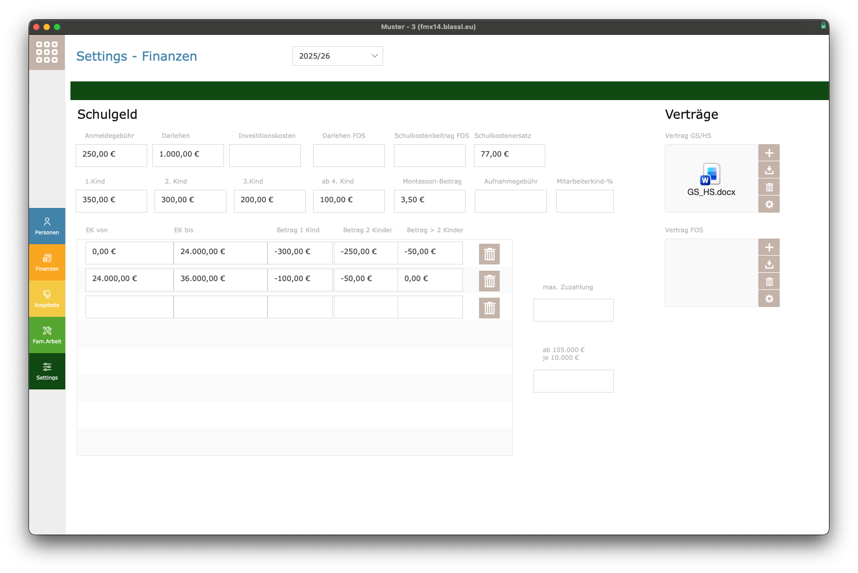The height and width of the screenshot is (573, 858).
Task: Click download icon for Vertrag FOS
Action: [x=769, y=264]
